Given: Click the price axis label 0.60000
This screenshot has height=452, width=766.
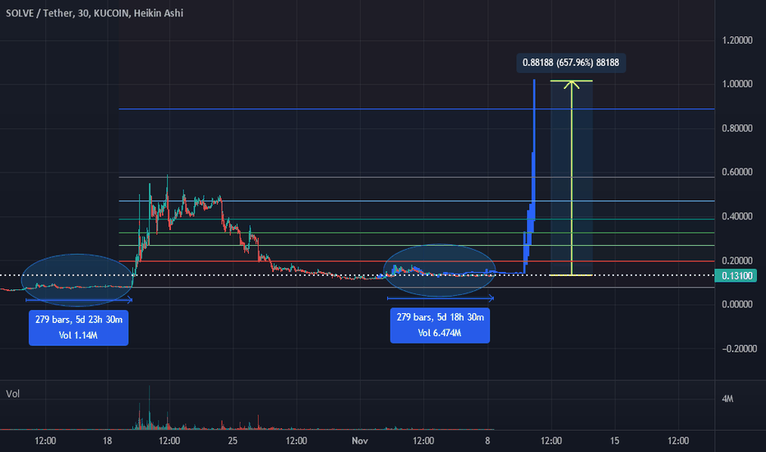Looking at the screenshot, I should pyautogui.click(x=737, y=172).
